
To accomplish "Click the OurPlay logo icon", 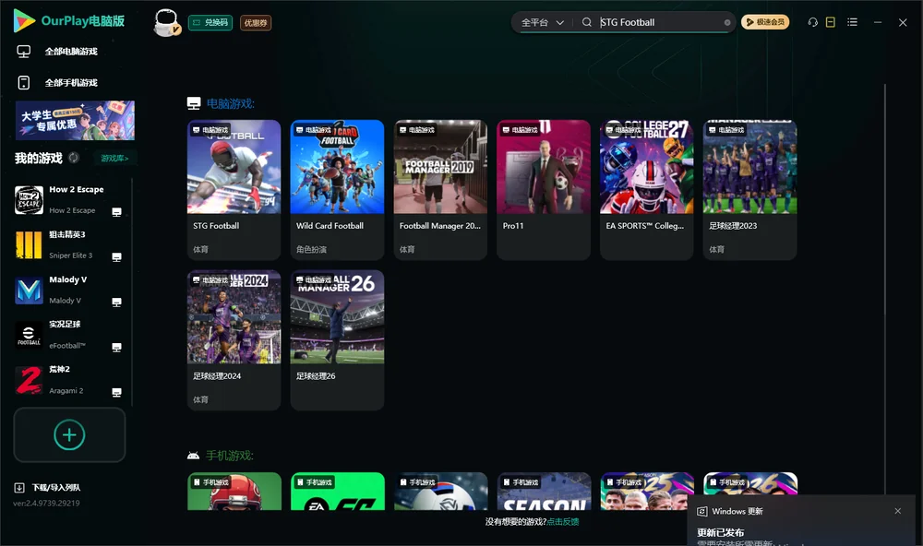I will point(24,20).
